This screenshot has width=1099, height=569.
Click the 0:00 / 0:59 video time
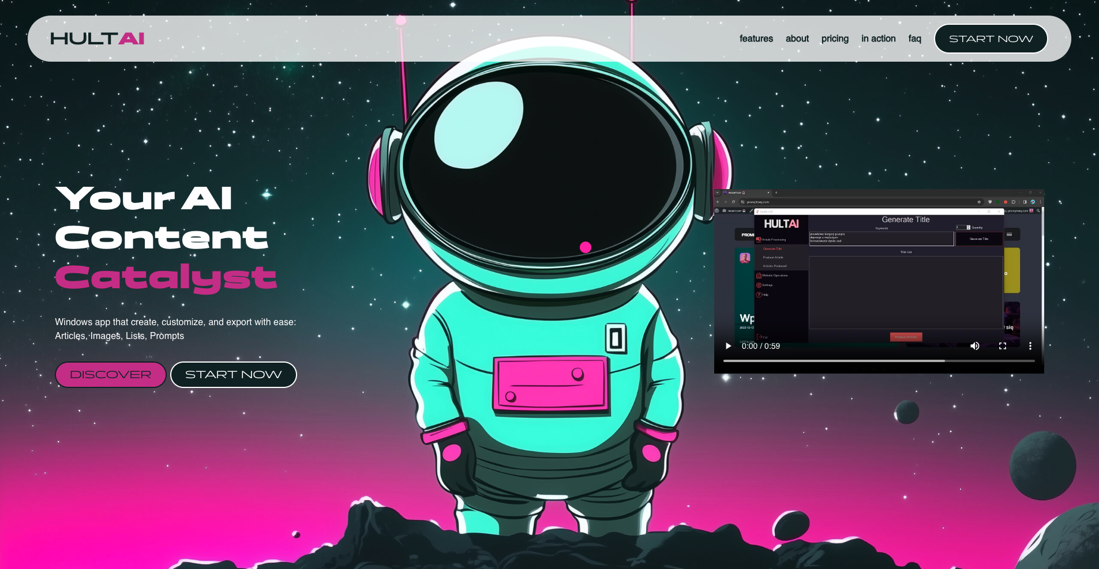[x=761, y=346]
